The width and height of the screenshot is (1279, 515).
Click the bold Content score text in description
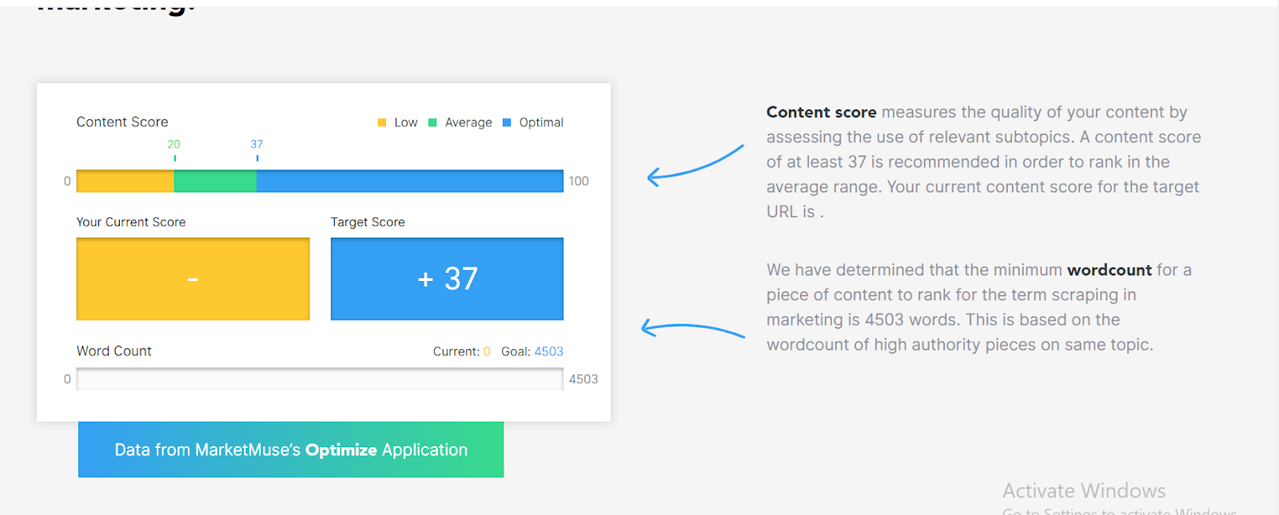(x=822, y=113)
